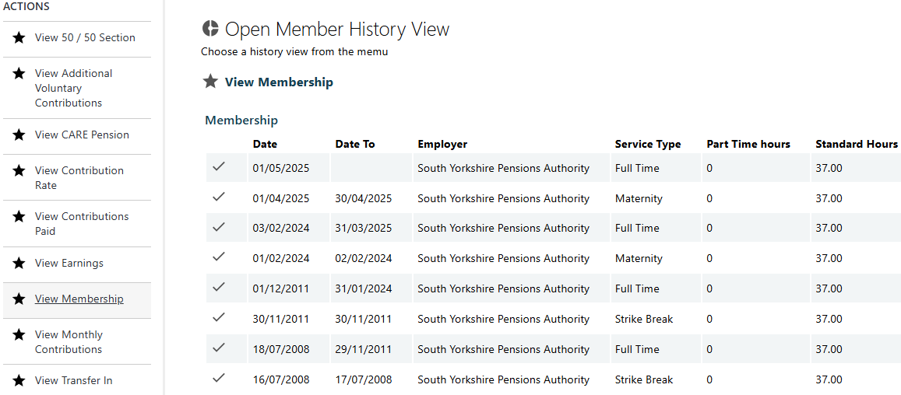Select checkmark for Maternity row starting 01/04/2025
This screenshot has height=395, width=901.
[219, 197]
